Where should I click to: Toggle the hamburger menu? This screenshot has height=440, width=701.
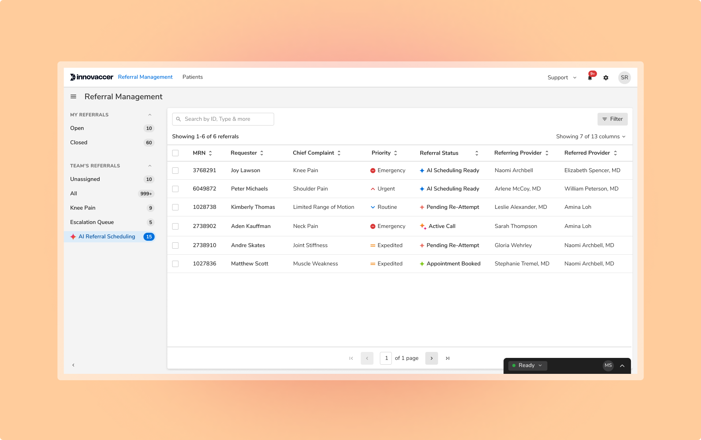pyautogui.click(x=73, y=96)
